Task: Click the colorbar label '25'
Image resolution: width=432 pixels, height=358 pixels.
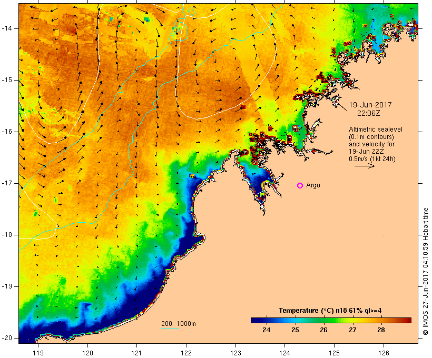Action: click(x=295, y=330)
